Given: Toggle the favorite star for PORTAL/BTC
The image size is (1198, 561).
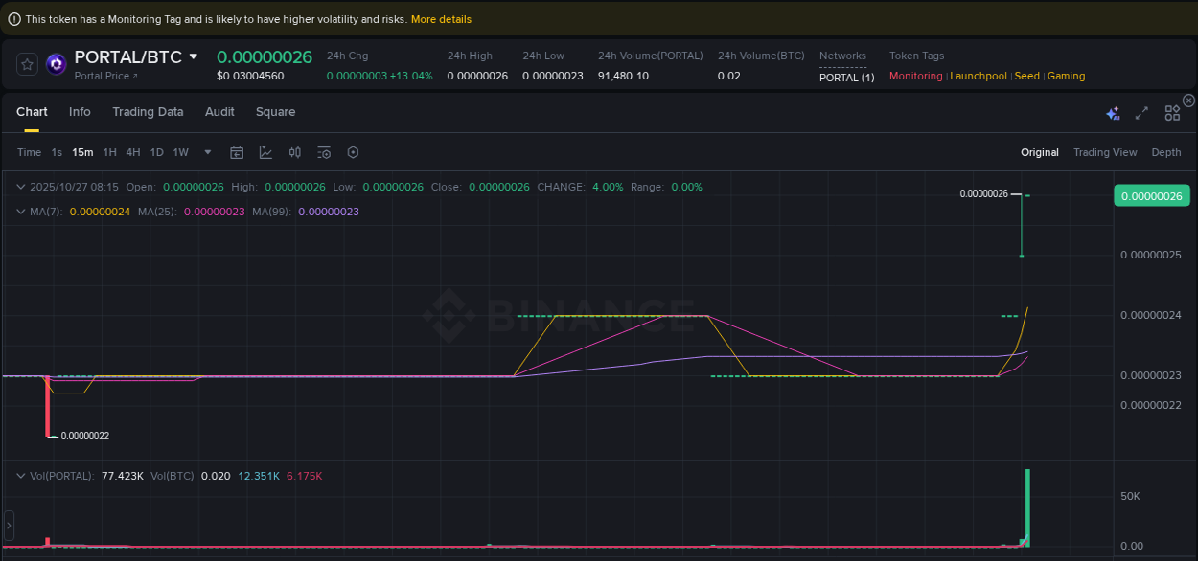Looking at the screenshot, I should pos(26,64).
